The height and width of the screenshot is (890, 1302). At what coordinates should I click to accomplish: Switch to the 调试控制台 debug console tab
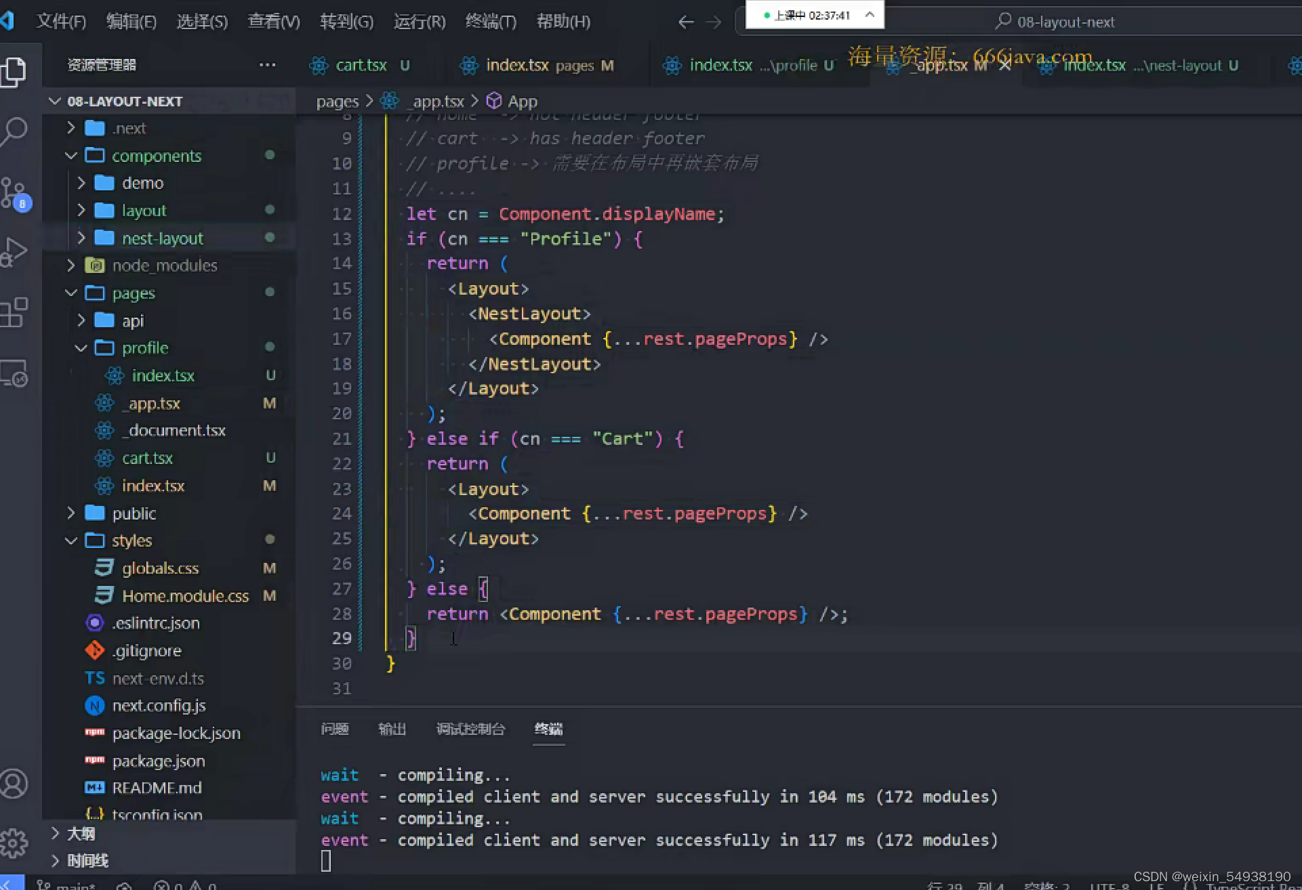click(x=471, y=729)
